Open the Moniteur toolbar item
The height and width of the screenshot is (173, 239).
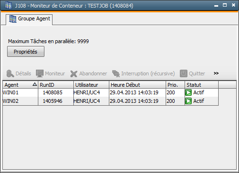point(50,73)
